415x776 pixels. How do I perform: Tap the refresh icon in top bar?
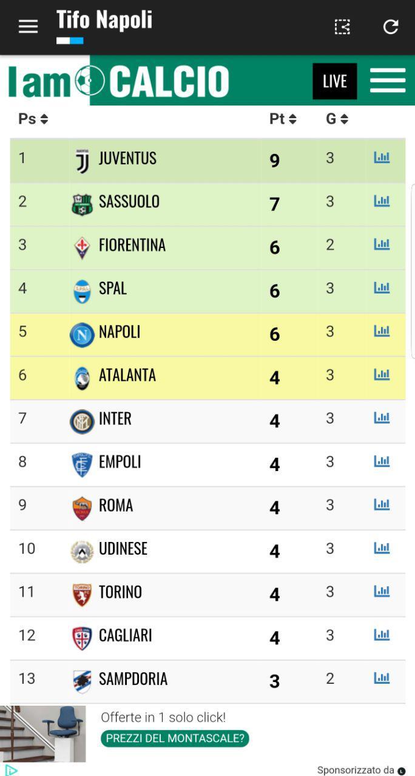point(391,27)
